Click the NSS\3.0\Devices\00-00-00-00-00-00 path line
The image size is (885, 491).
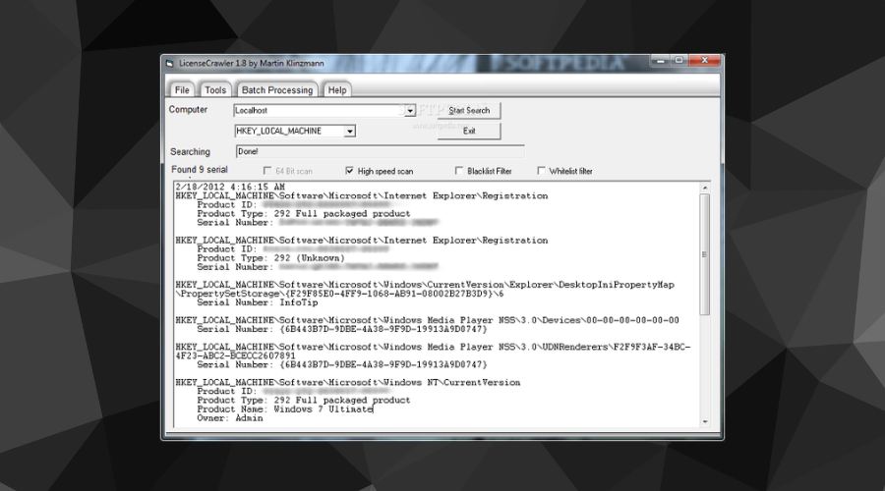pos(428,320)
